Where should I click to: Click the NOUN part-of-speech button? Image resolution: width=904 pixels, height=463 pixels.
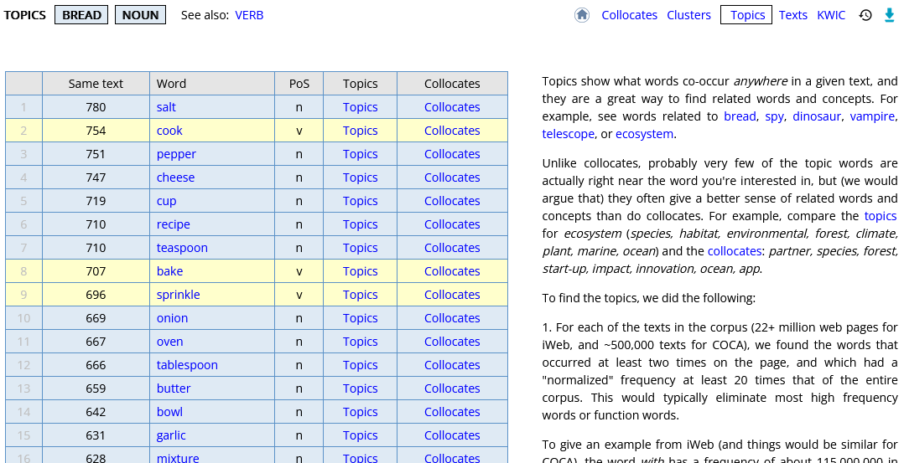pos(141,15)
